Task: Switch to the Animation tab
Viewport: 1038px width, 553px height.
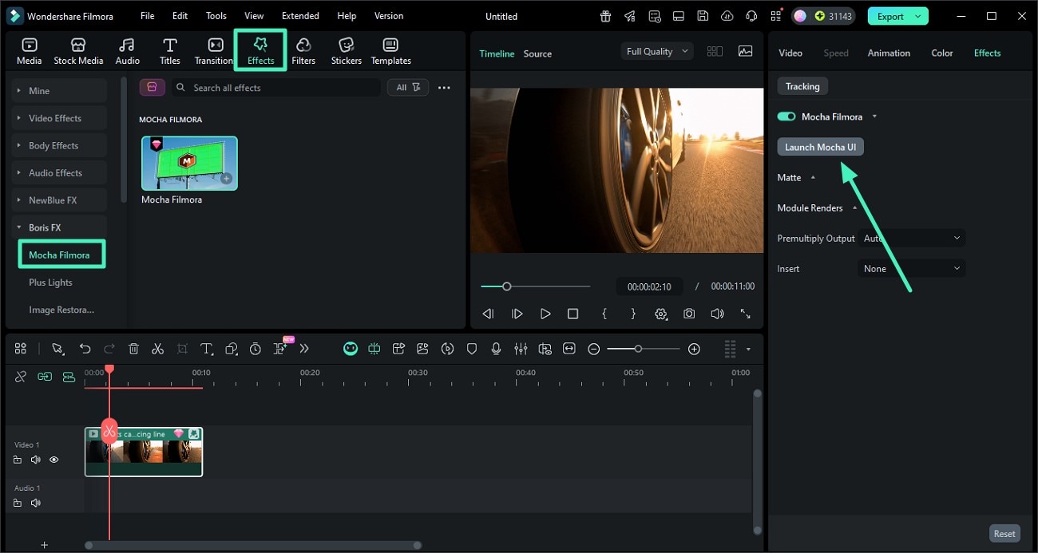Action: tap(889, 53)
